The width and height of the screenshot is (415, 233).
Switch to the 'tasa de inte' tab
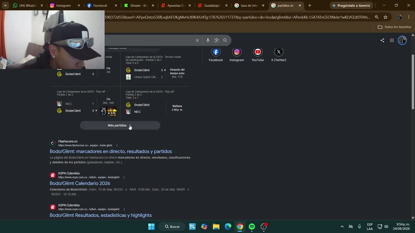tap(250, 6)
